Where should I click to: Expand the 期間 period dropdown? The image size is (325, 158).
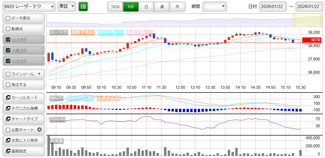coord(215,6)
